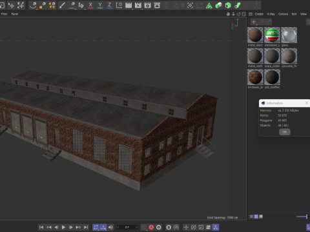
Task: Open render settings clapperboard with gear
Action: pos(147,5)
